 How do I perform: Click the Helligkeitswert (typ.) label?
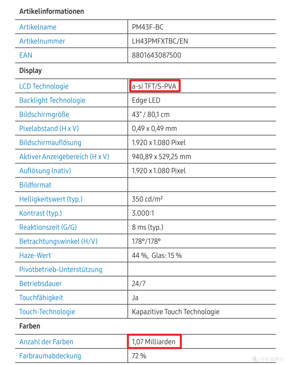[51, 199]
